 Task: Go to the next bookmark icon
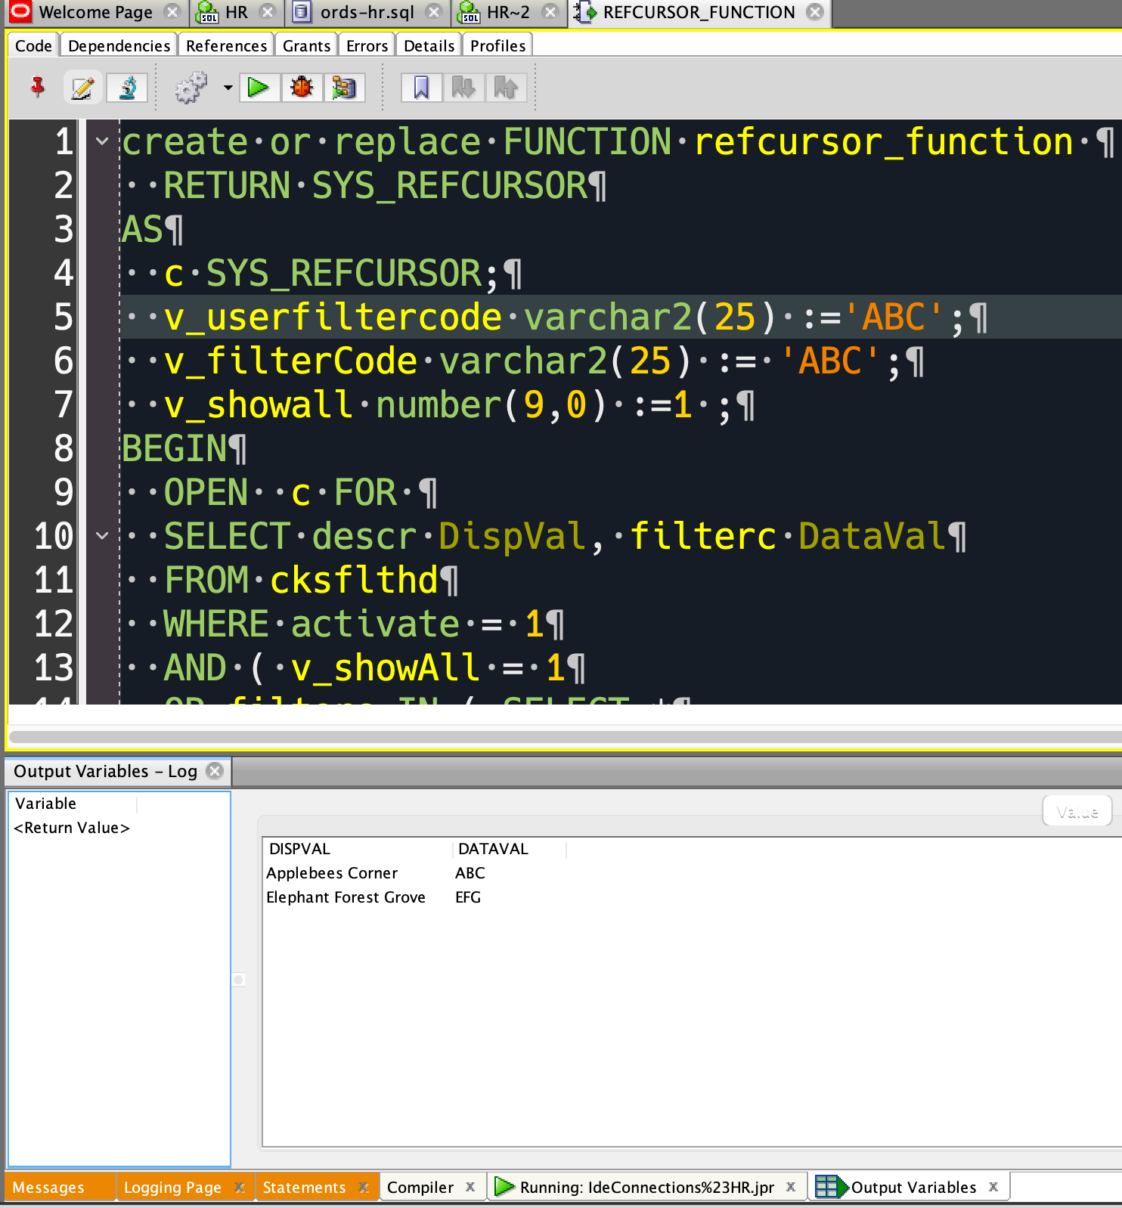pos(463,88)
